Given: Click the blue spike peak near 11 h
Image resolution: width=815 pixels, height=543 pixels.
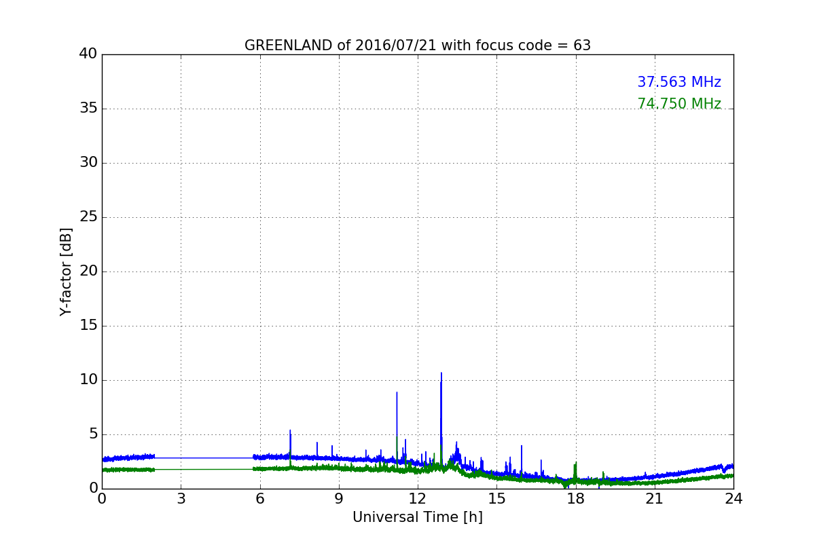Looking at the screenshot, I should pyautogui.click(x=397, y=392).
